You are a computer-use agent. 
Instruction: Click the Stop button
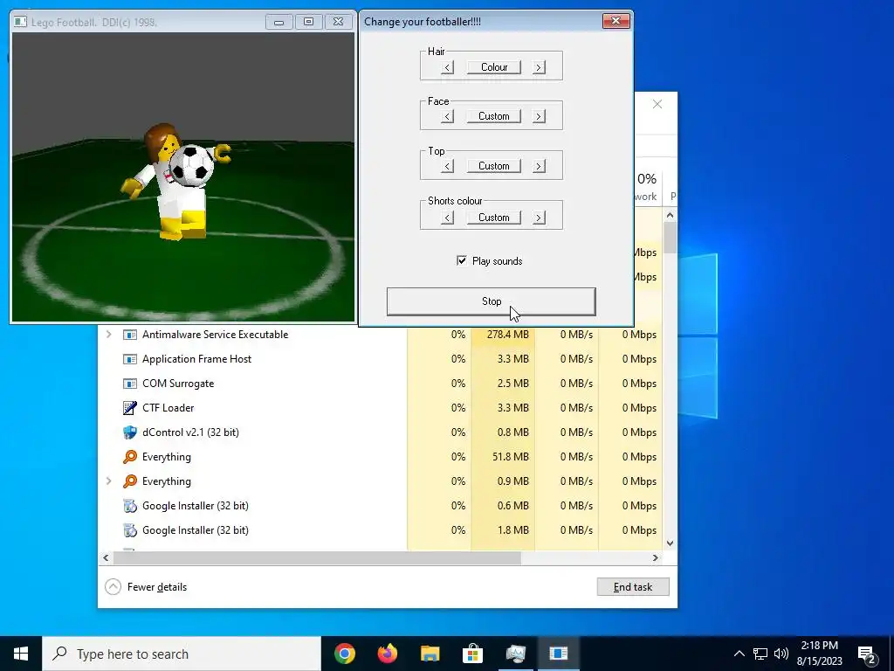click(x=492, y=301)
